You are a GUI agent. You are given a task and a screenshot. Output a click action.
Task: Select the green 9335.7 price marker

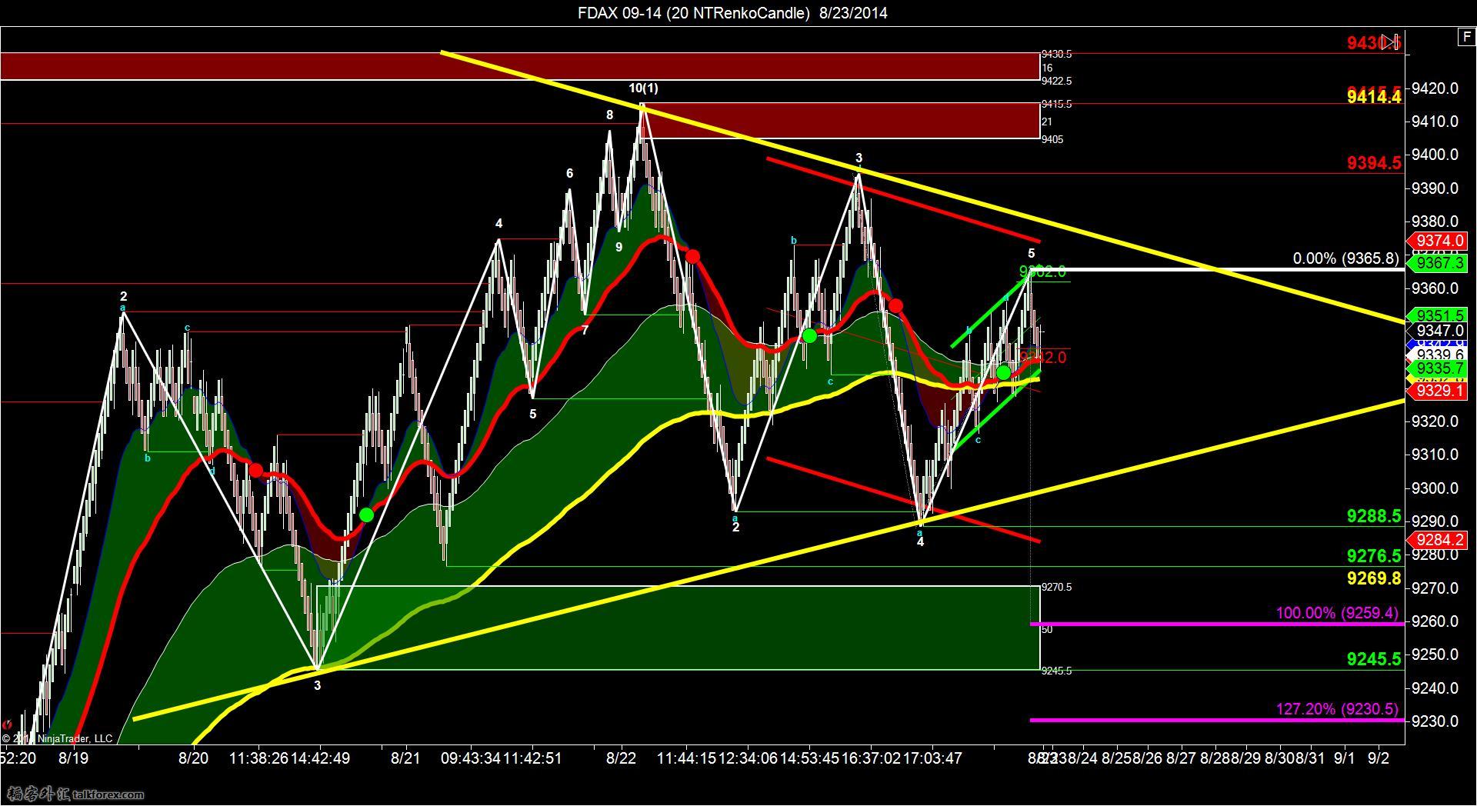1436,369
